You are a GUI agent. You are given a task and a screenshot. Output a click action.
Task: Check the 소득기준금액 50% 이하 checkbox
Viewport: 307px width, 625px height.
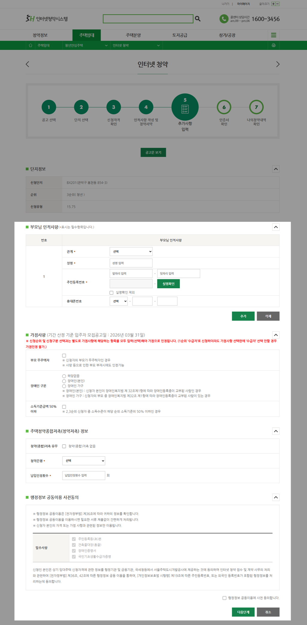(x=64, y=407)
